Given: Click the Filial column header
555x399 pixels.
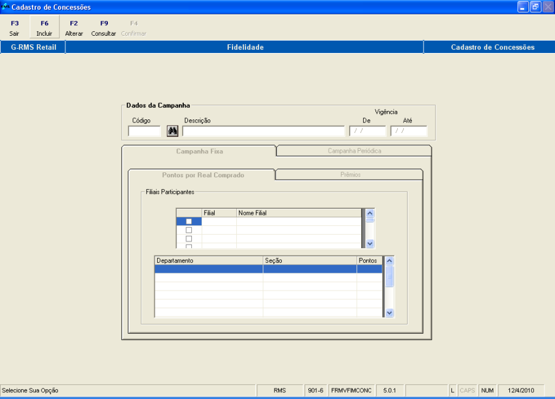Looking at the screenshot, I should pyautogui.click(x=219, y=213).
